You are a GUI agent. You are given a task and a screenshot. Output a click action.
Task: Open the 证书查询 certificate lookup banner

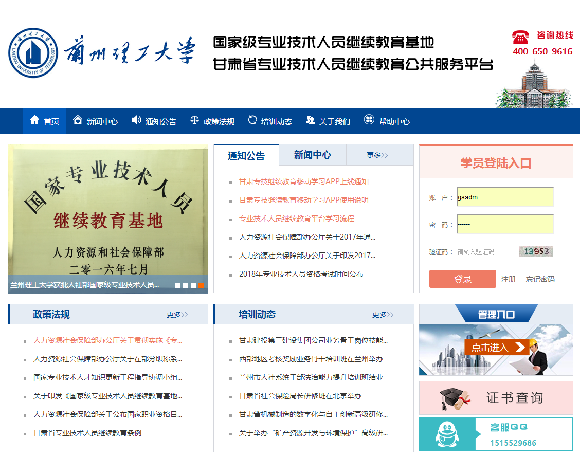pos(496,398)
